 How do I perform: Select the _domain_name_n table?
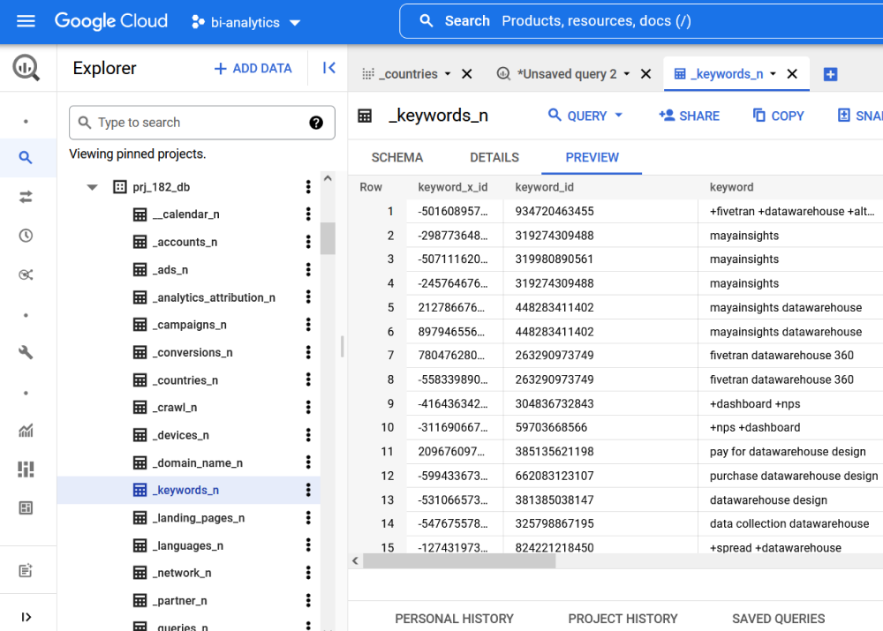tap(198, 463)
